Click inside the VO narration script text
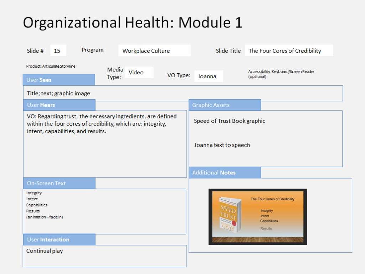Image resolution: width=365 pixels, height=274 pixels. [x=102, y=124]
